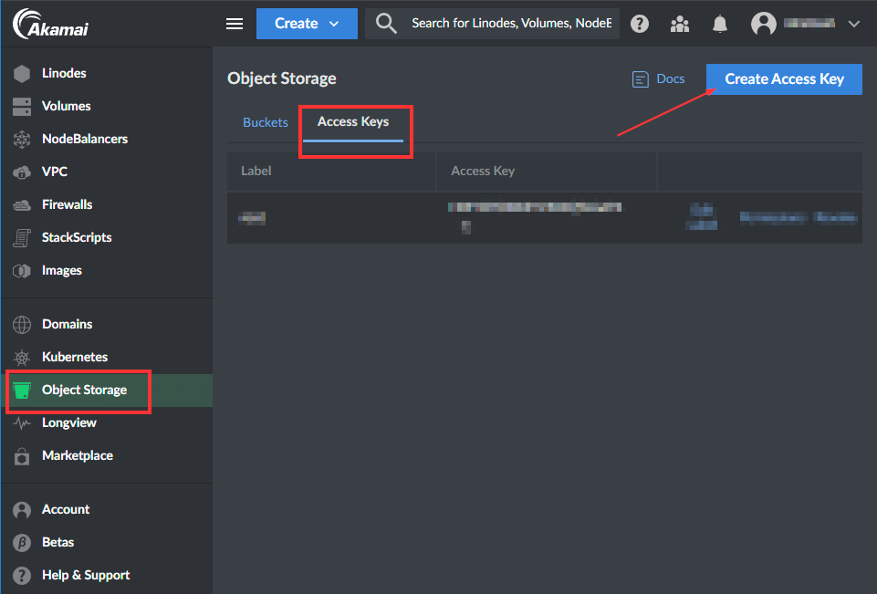
Task: Click the Docs document icon
Action: point(640,79)
